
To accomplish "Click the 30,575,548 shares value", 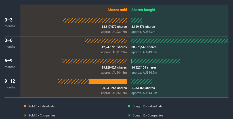I will [x=144, y=47].
